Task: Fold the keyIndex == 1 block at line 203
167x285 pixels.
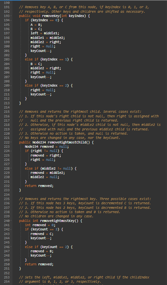Action: tap(11, 60)
